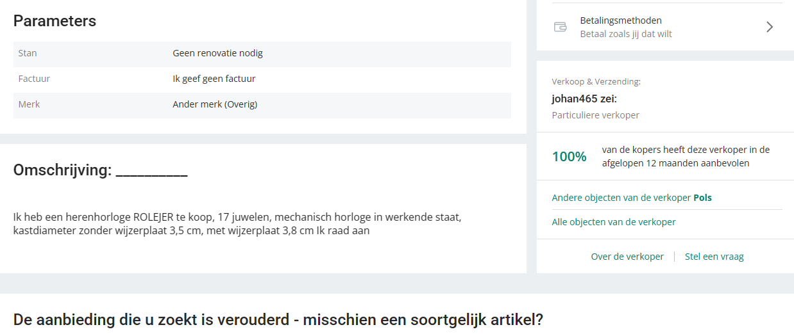Screen dimensions: 794x334
Task: Click the wallet icon beside Betalingsmethoden
Action: click(560, 27)
